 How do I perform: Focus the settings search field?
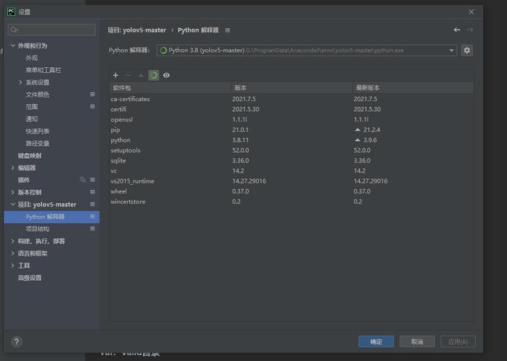[52, 30]
